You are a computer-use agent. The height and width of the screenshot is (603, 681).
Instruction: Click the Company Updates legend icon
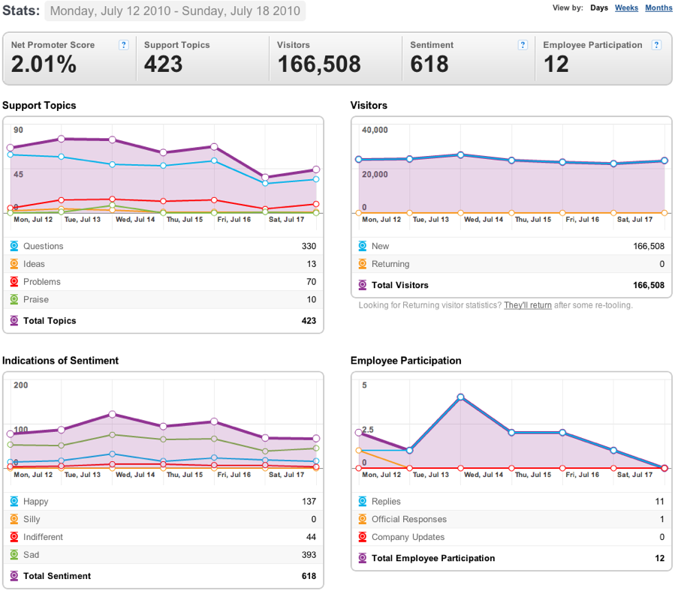(x=363, y=537)
